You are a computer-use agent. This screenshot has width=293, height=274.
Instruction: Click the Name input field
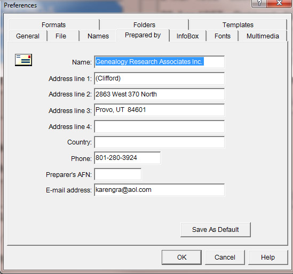click(x=160, y=62)
